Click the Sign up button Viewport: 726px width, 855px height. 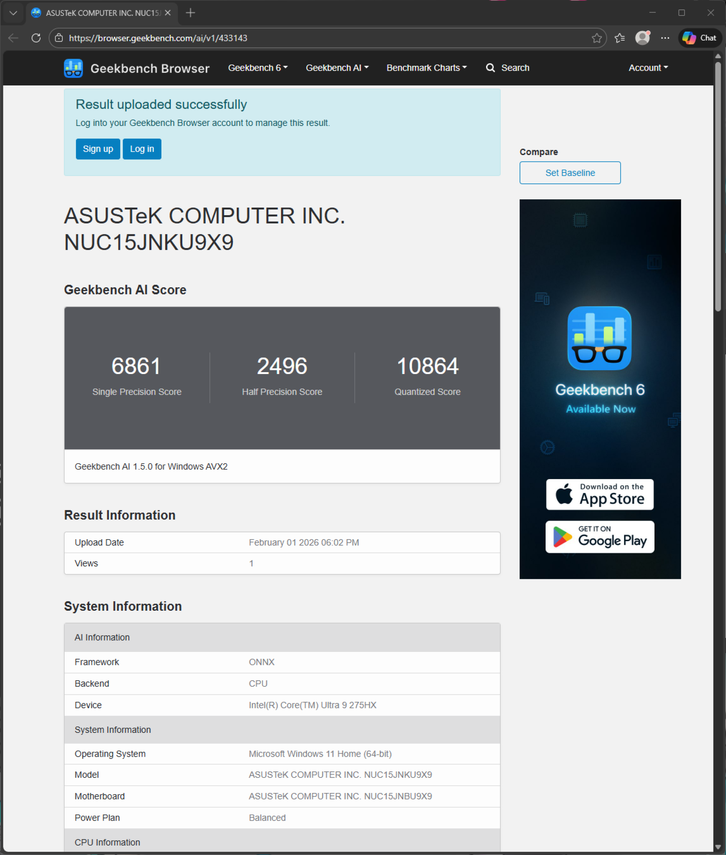pyautogui.click(x=98, y=149)
